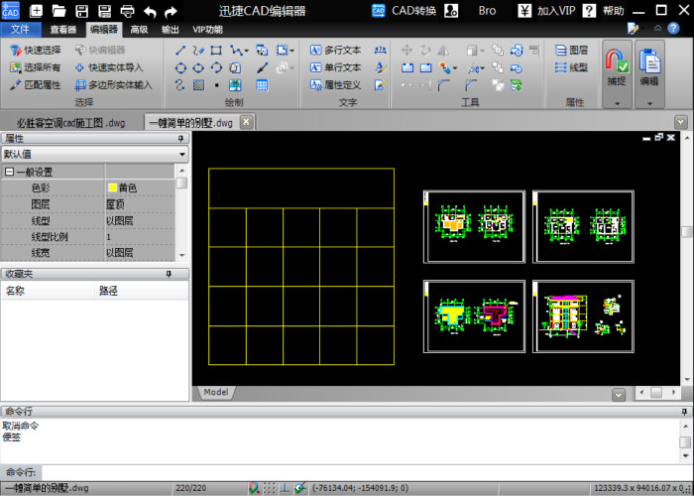Select the Rectangle drawing tool

[216, 50]
